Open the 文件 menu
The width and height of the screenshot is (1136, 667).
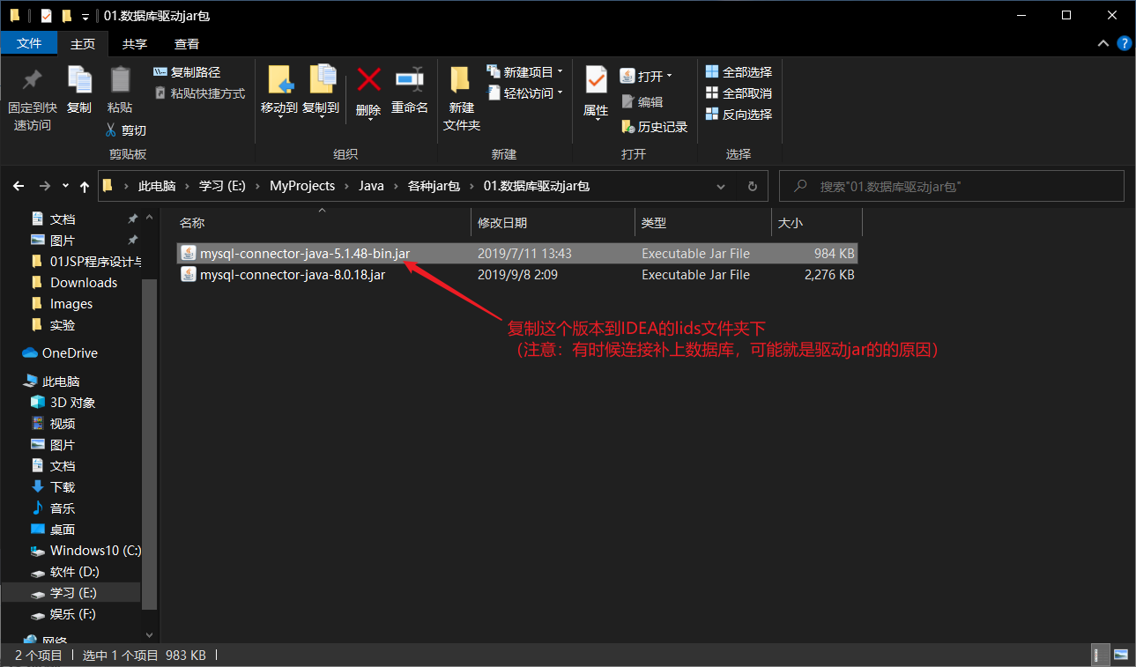click(x=29, y=43)
